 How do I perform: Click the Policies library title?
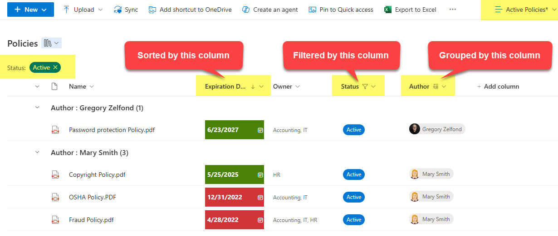(x=23, y=43)
